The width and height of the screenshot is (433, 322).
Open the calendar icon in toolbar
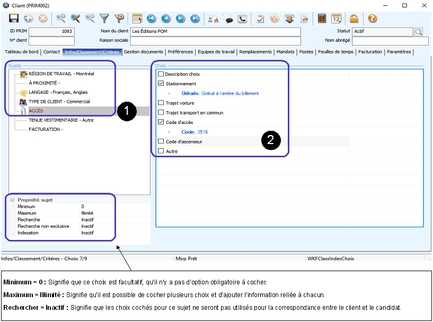tap(336, 19)
